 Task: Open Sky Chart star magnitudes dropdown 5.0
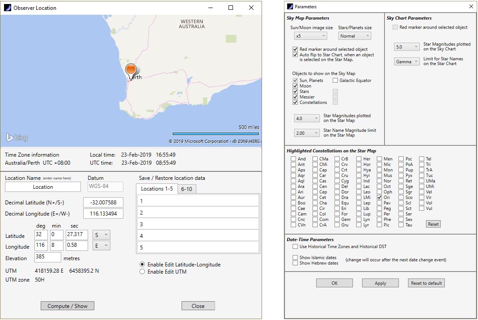coord(406,46)
